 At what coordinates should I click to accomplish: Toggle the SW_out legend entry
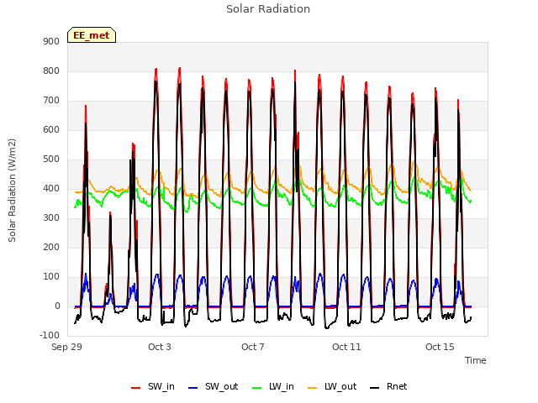click(213, 386)
